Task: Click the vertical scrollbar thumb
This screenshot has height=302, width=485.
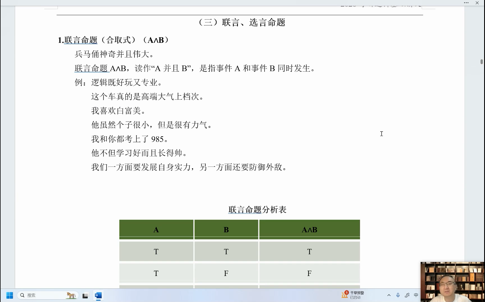Action: [482, 62]
